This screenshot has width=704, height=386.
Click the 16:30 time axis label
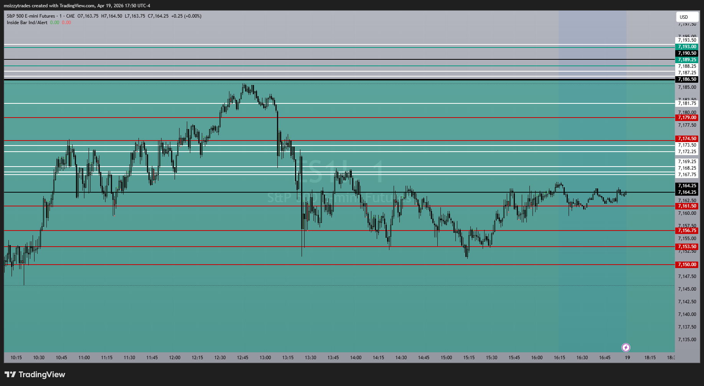(x=582, y=358)
